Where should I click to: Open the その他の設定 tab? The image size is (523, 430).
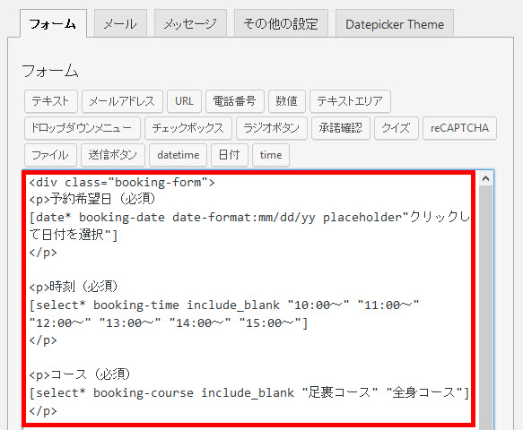coord(281,23)
